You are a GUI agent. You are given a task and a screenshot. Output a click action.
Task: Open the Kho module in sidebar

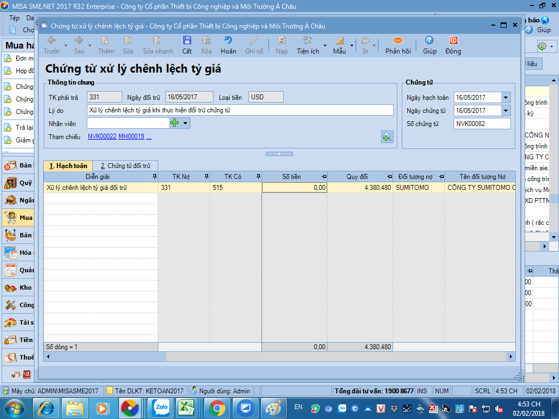(x=19, y=288)
